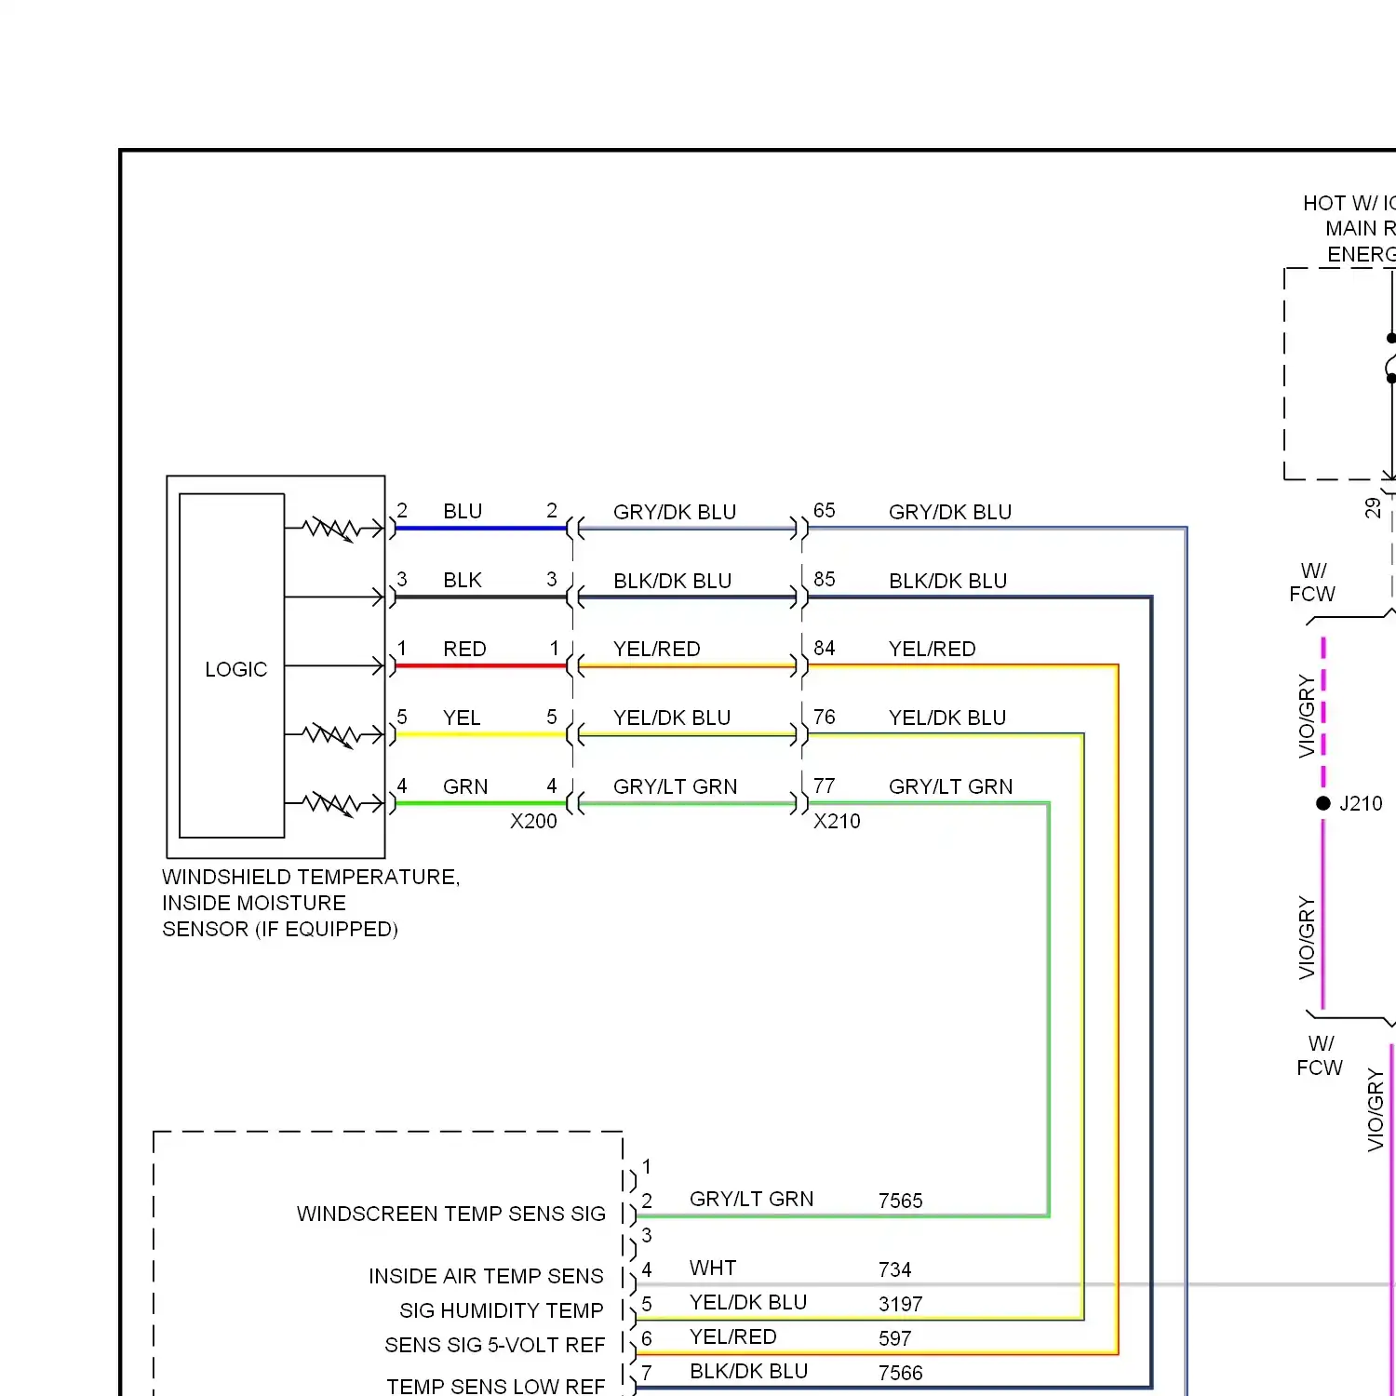Select the YEL wire label at sensor pin 5
This screenshot has width=1396, height=1396.
click(462, 718)
